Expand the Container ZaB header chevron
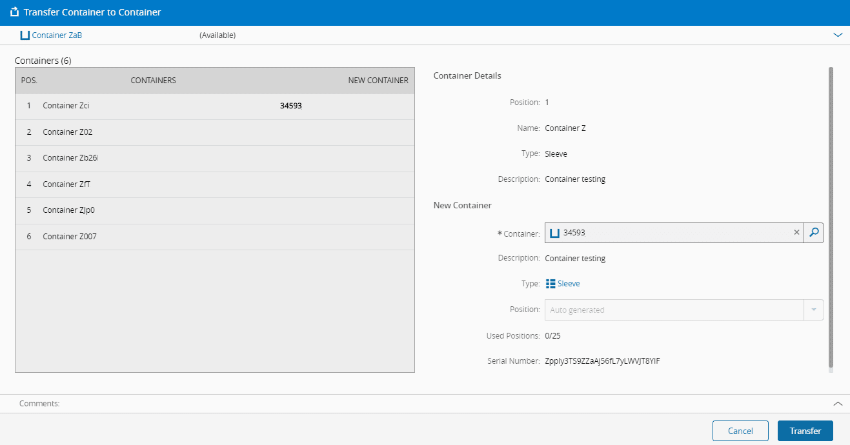Viewport: 850px width, 445px height. tap(838, 35)
